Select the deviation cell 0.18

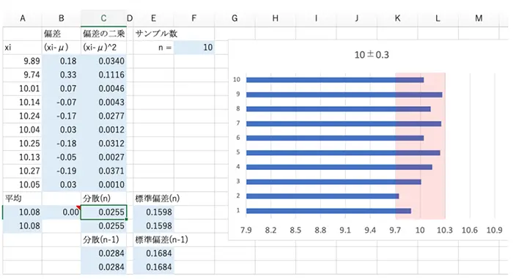coord(61,62)
